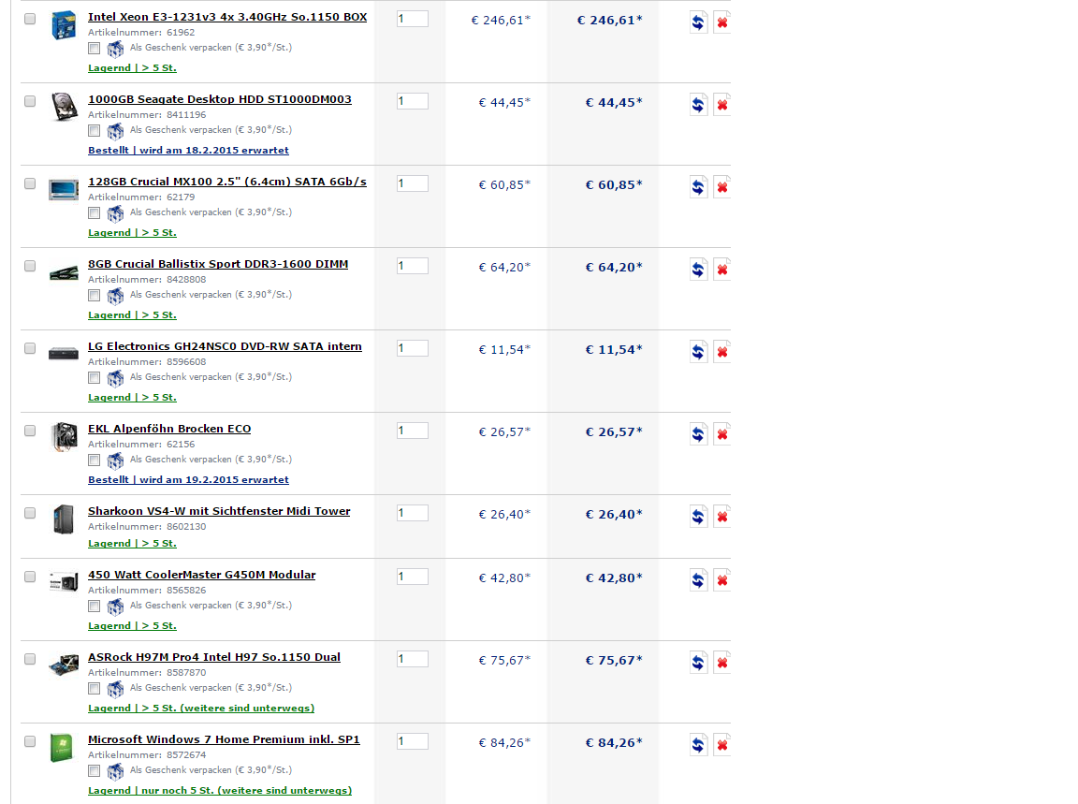Click 'Lagernd | nur noch 5 St.' availability link

coord(220,790)
